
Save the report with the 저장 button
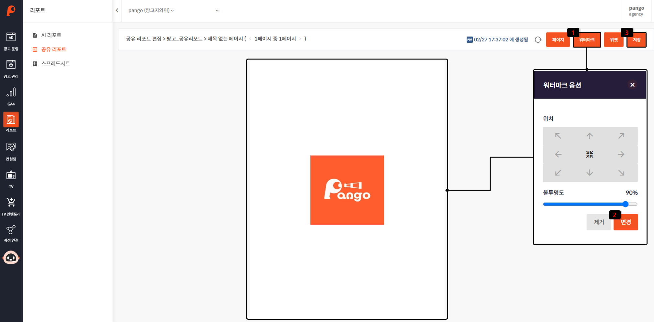tap(637, 40)
